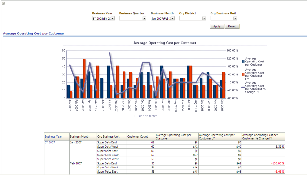Click the Dec 2008 axis label on the chart
307x175 pixels.
(222, 105)
